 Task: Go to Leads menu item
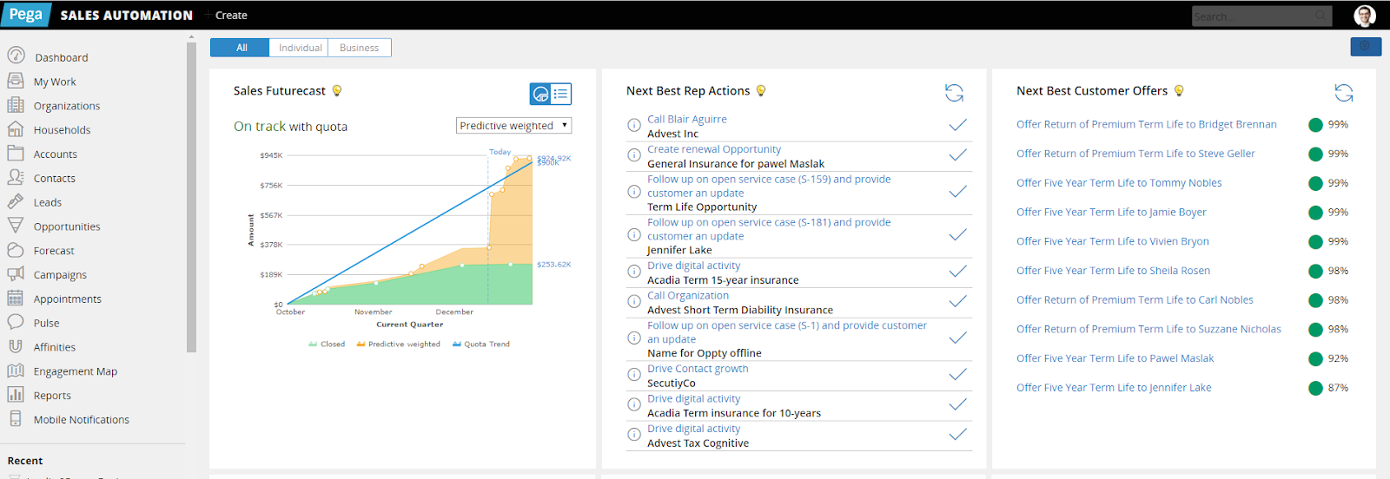48,202
